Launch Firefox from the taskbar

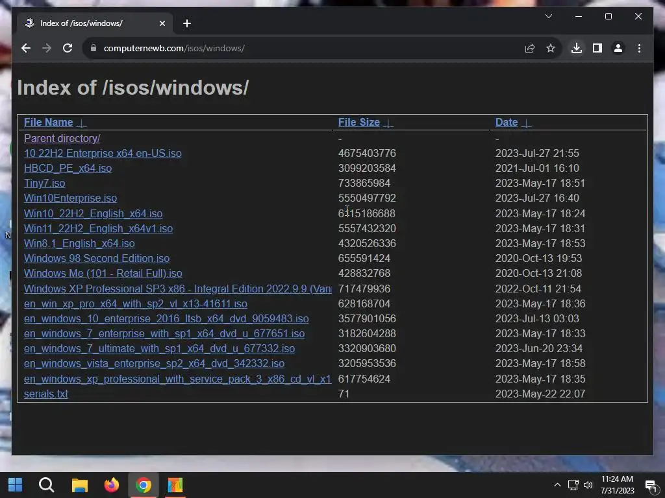112,485
